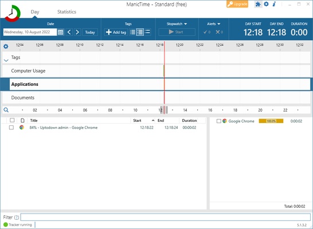Click Chrome icon in Uptodown admin row
This screenshot has height=229, width=313.
pyautogui.click(x=22, y=127)
